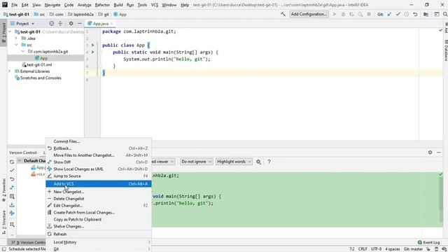
Task: Click 4 spaces indent in status bar
Action: [393, 249]
